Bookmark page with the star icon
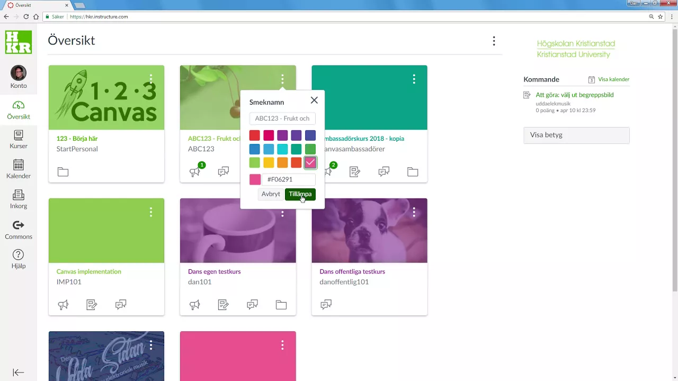The height and width of the screenshot is (381, 678). (x=661, y=17)
